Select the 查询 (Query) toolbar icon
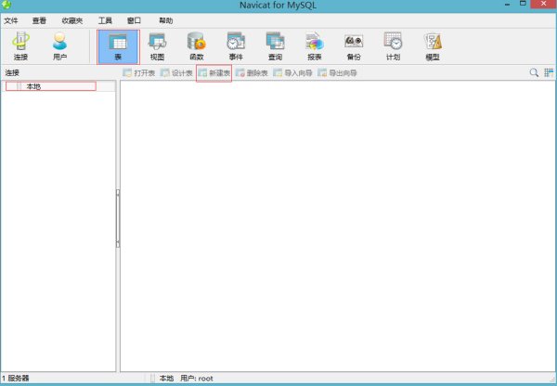 tap(276, 46)
